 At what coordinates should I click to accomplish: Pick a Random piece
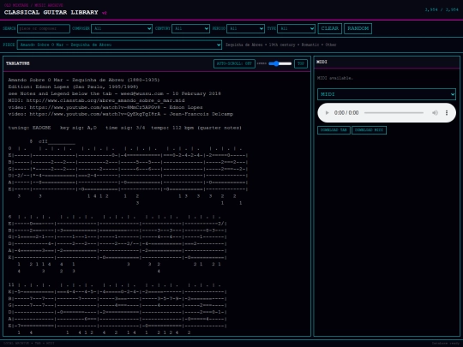358,28
